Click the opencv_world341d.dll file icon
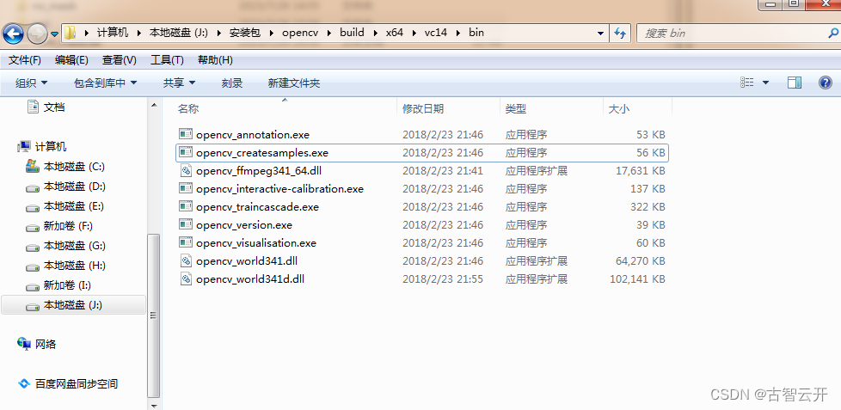This screenshot has height=410, width=841. click(x=186, y=278)
